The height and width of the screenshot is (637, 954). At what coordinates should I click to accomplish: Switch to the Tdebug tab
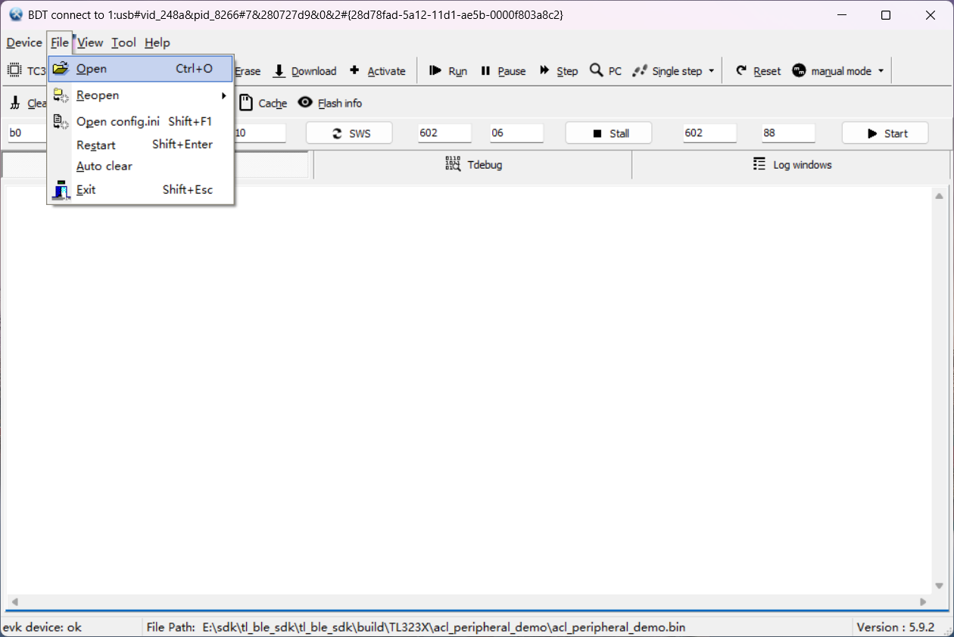(473, 165)
